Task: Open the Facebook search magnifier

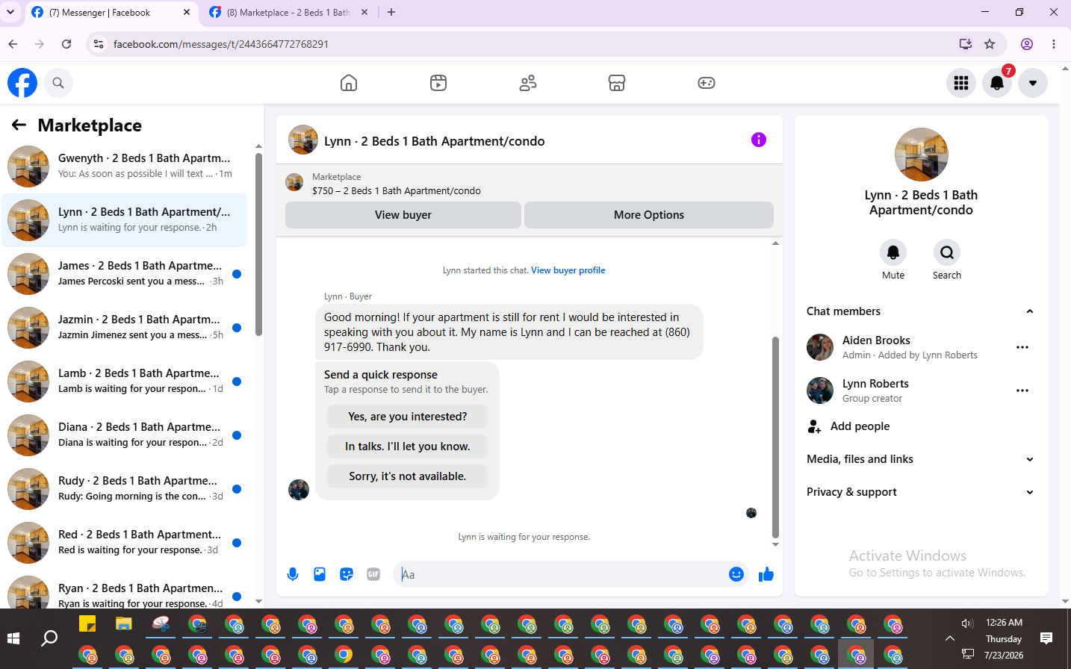Action: 58,83
